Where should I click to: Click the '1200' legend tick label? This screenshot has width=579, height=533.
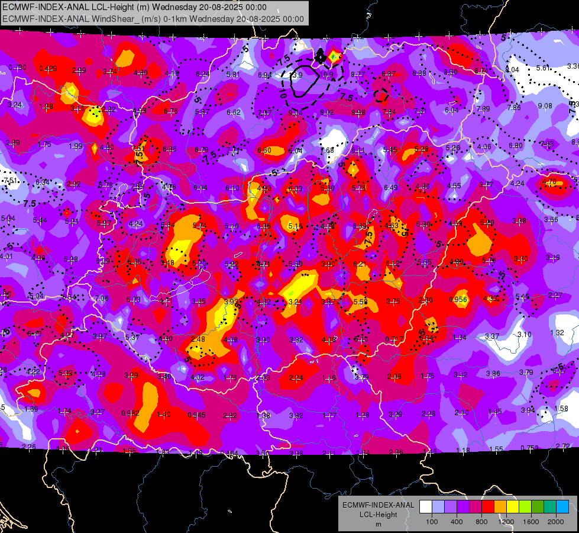(x=506, y=522)
